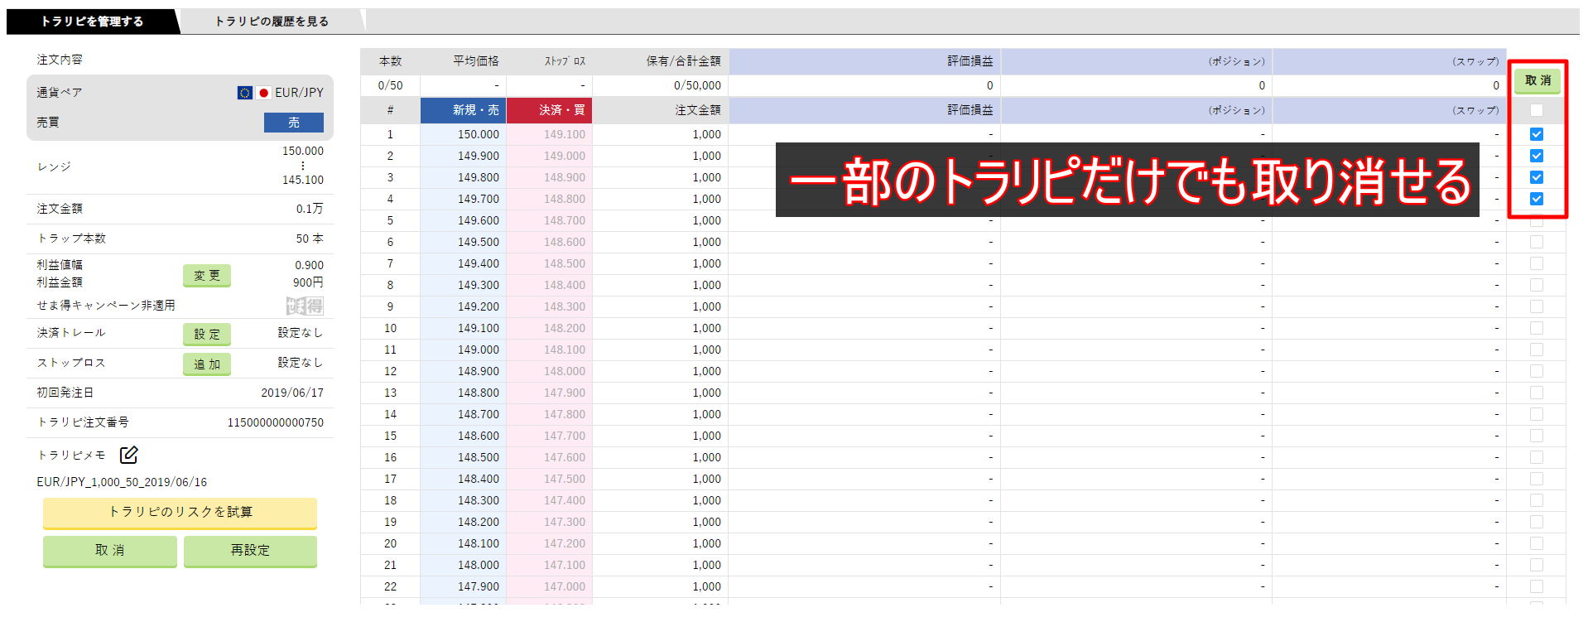Tick the checkbox for row 13
The image size is (1588, 622).
click(1537, 393)
